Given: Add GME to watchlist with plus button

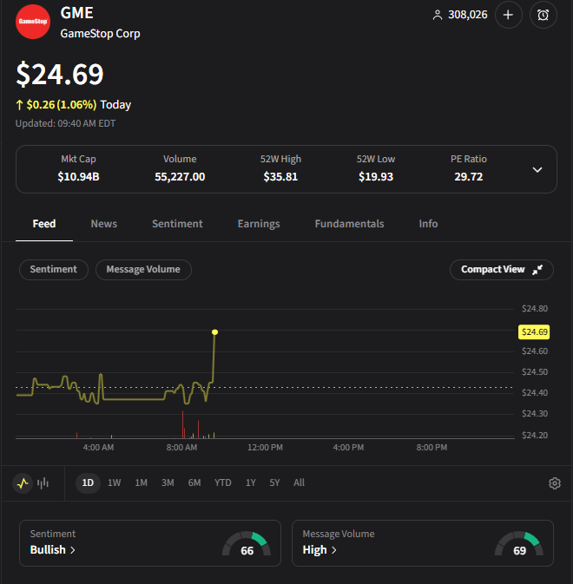Looking at the screenshot, I should click(x=508, y=15).
